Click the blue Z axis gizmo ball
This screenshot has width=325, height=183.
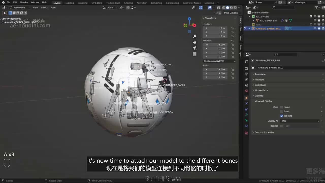[189, 19]
